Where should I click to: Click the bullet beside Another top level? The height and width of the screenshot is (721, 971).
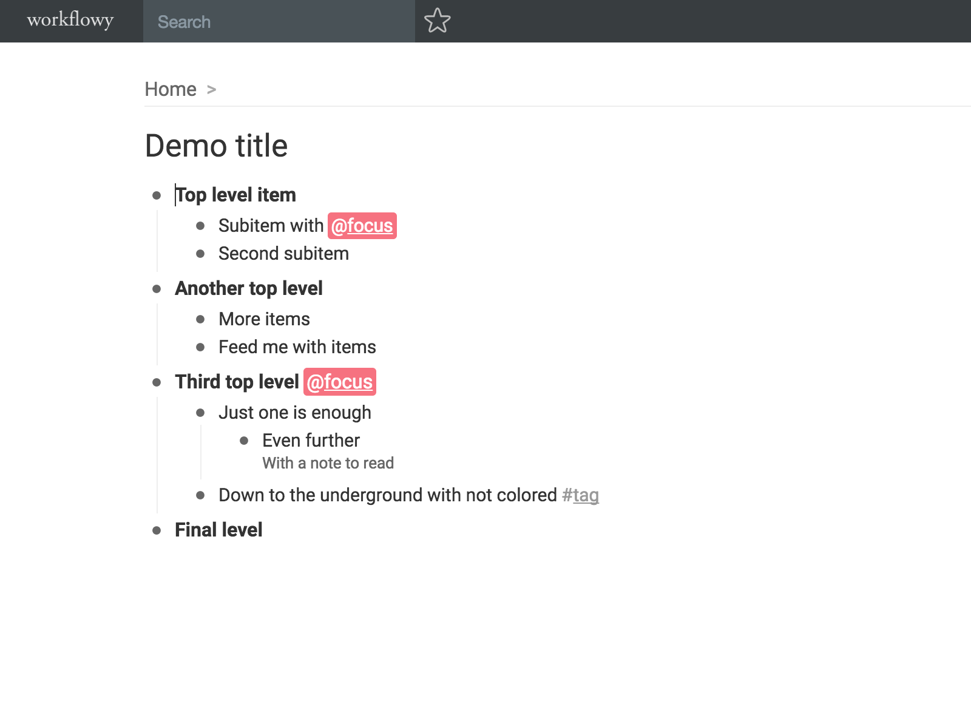tap(157, 289)
